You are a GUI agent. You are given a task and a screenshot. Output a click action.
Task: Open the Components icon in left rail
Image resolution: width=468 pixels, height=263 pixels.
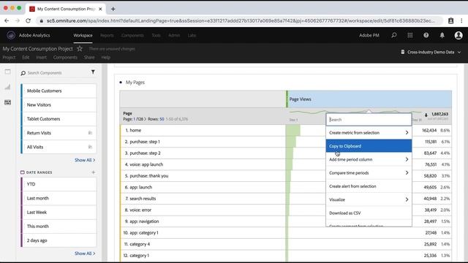click(x=8, y=102)
